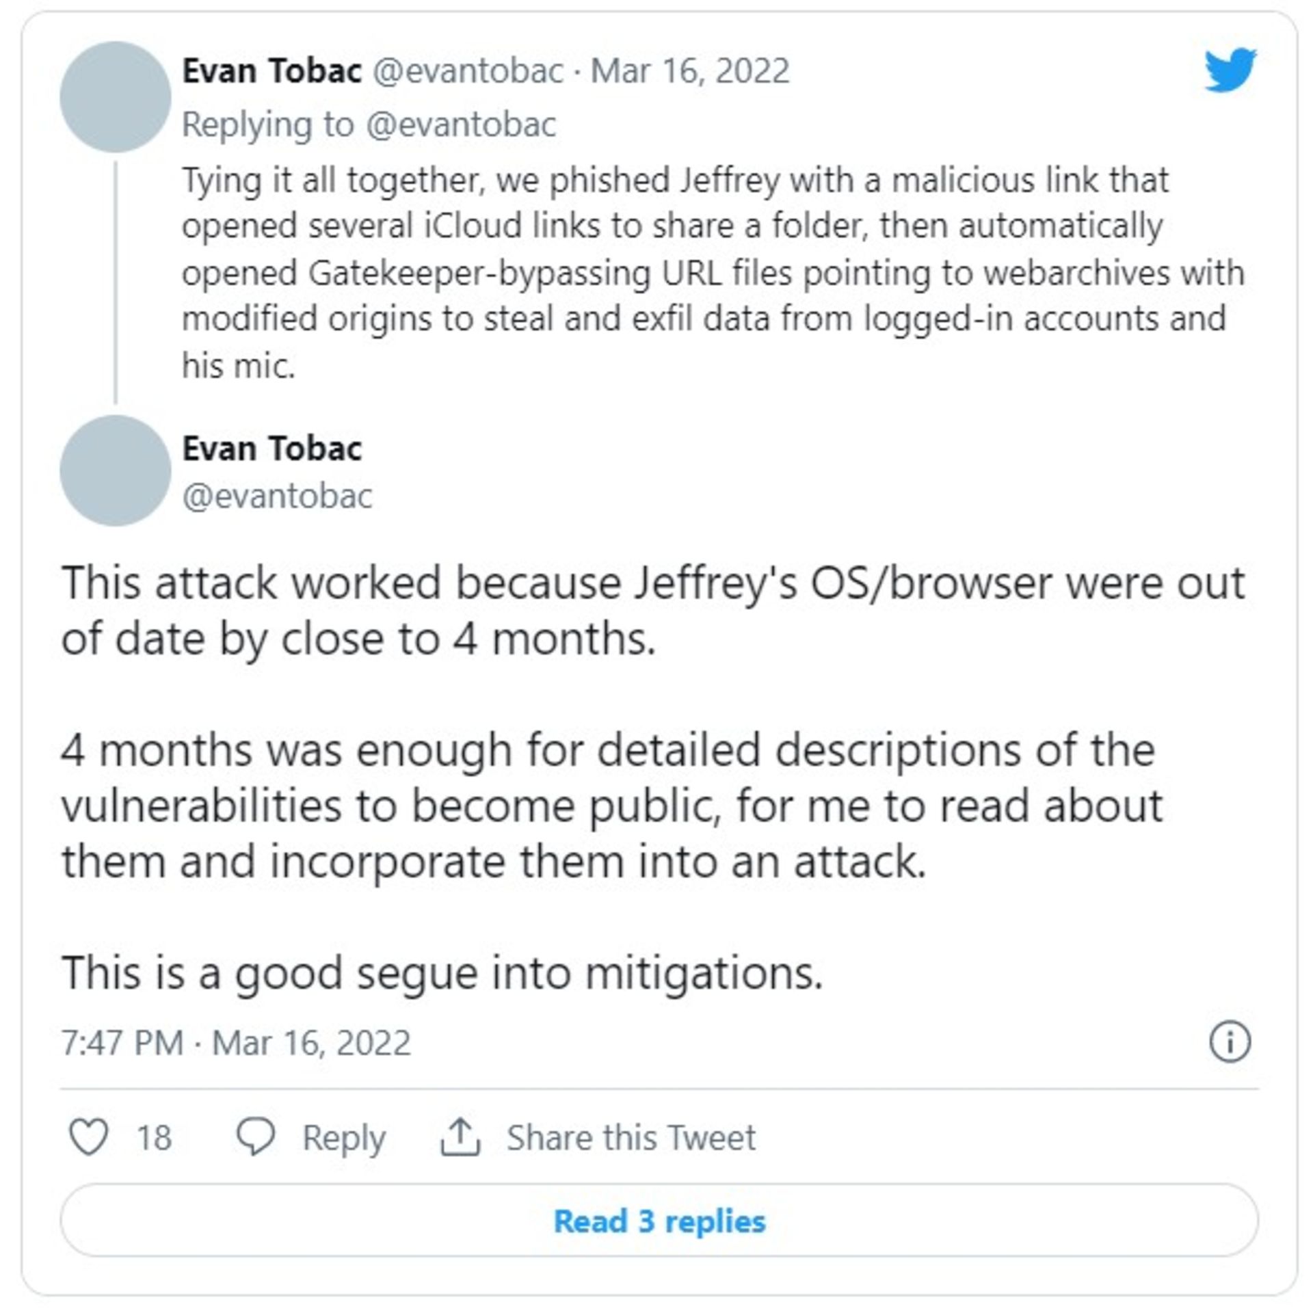The image size is (1313, 1315).
Task: Follow the "Replying to @evantobac" mention link
Action: [x=462, y=124]
